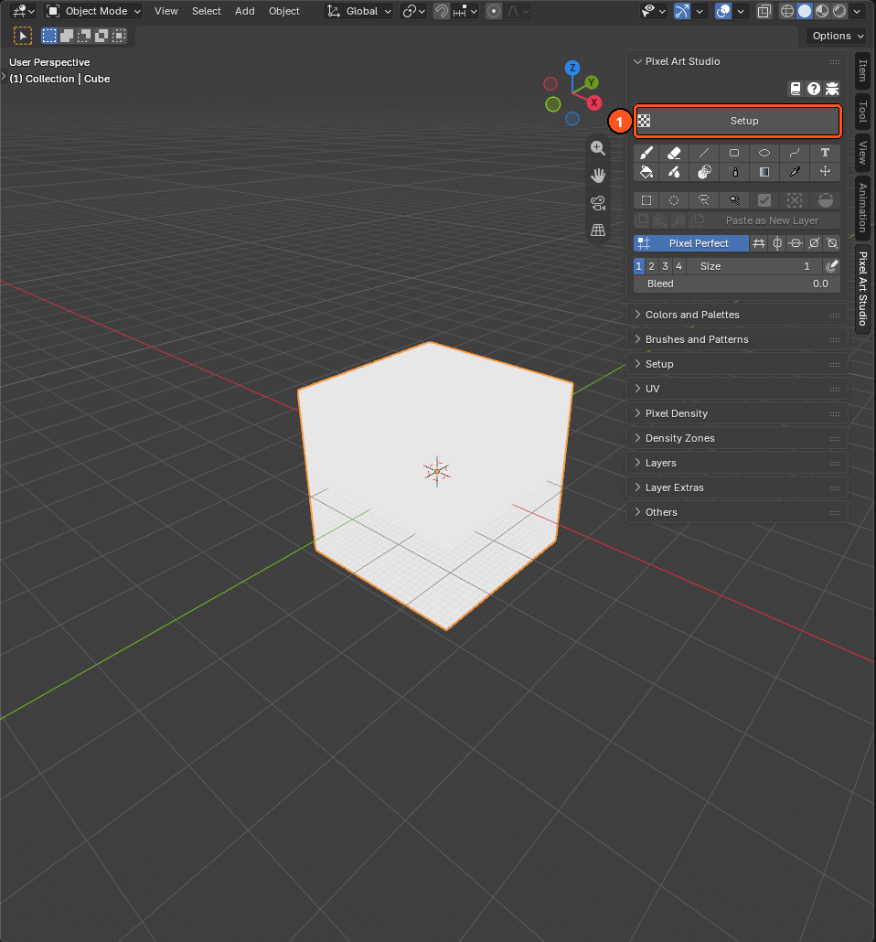Open the Options dropdown
Image resolution: width=876 pixels, height=942 pixels.
click(836, 36)
